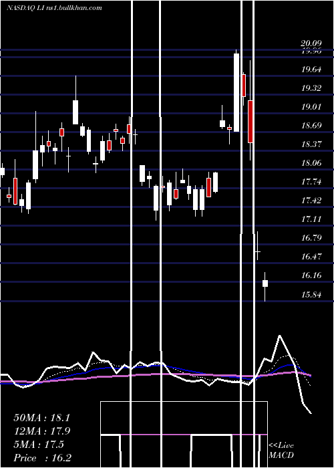Click the 15.84 price axis label
The height and width of the screenshot is (468, 334).
(x=311, y=295)
